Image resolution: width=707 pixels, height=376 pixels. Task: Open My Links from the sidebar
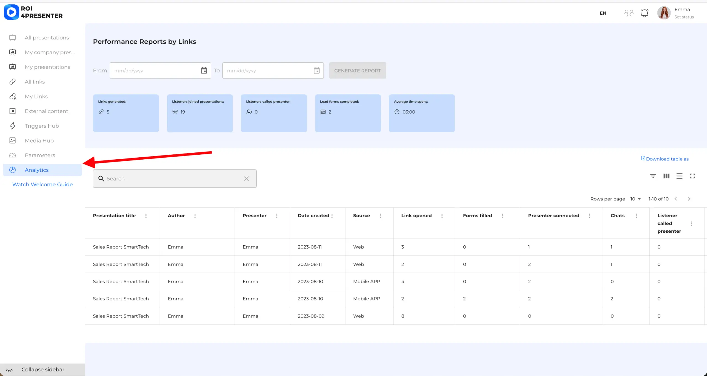(x=36, y=96)
